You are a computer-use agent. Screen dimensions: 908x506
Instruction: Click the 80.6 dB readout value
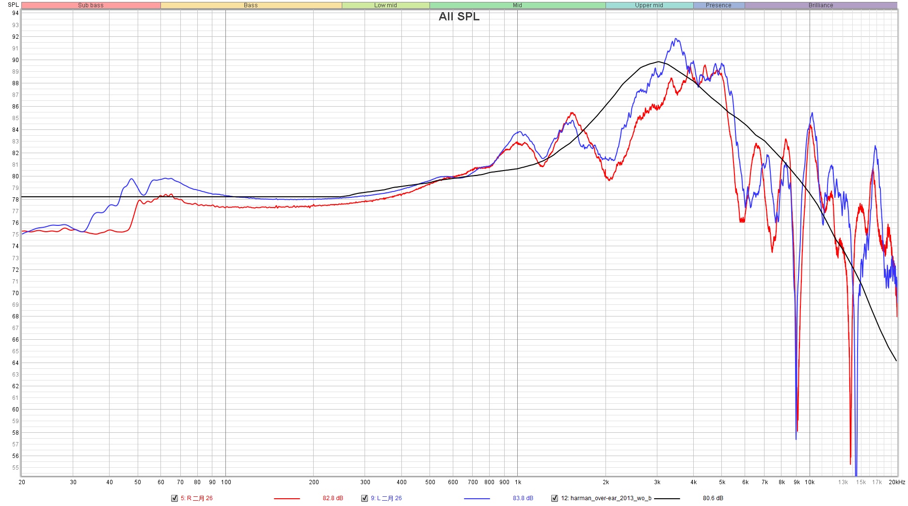pos(713,498)
